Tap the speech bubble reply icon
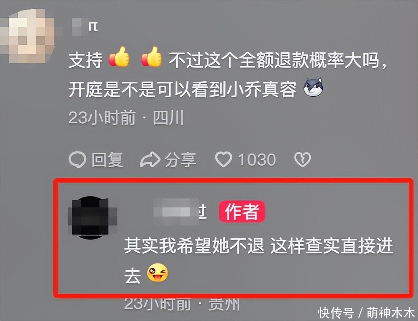Image resolution: width=418 pixels, height=321 pixels. click(x=77, y=159)
